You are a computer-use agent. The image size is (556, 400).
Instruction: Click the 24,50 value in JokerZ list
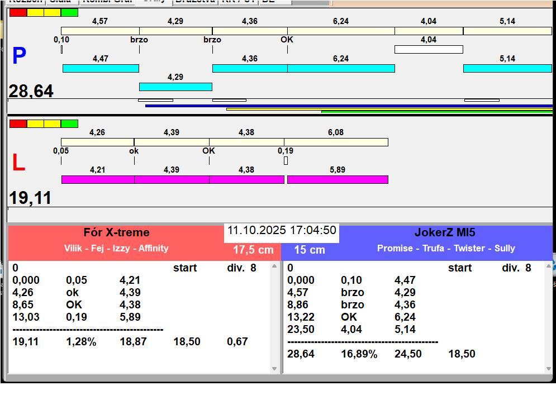[408, 354]
